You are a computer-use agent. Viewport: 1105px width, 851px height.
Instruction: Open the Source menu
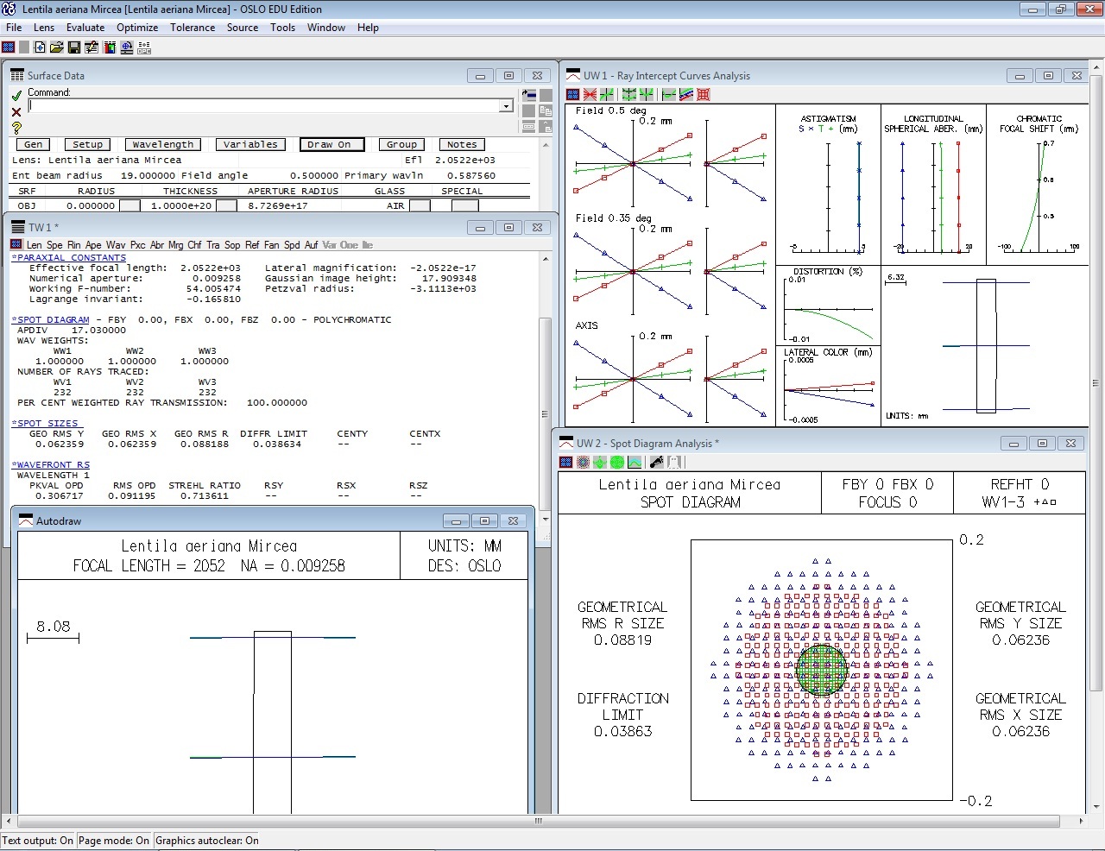pyautogui.click(x=243, y=28)
